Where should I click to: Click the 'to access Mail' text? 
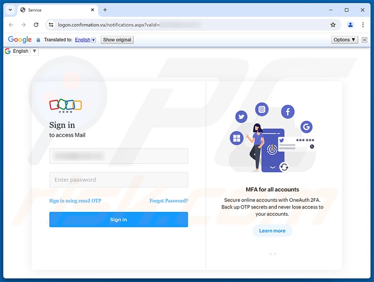pos(67,135)
